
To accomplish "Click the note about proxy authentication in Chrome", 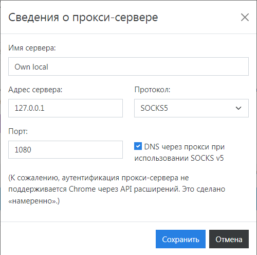I will tap(117, 189).
